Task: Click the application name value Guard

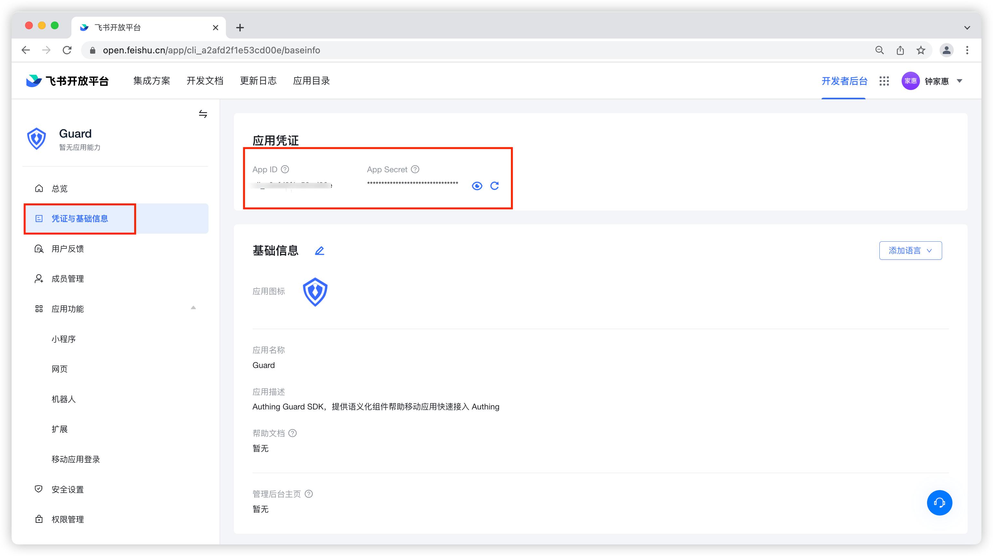Action: (x=264, y=365)
